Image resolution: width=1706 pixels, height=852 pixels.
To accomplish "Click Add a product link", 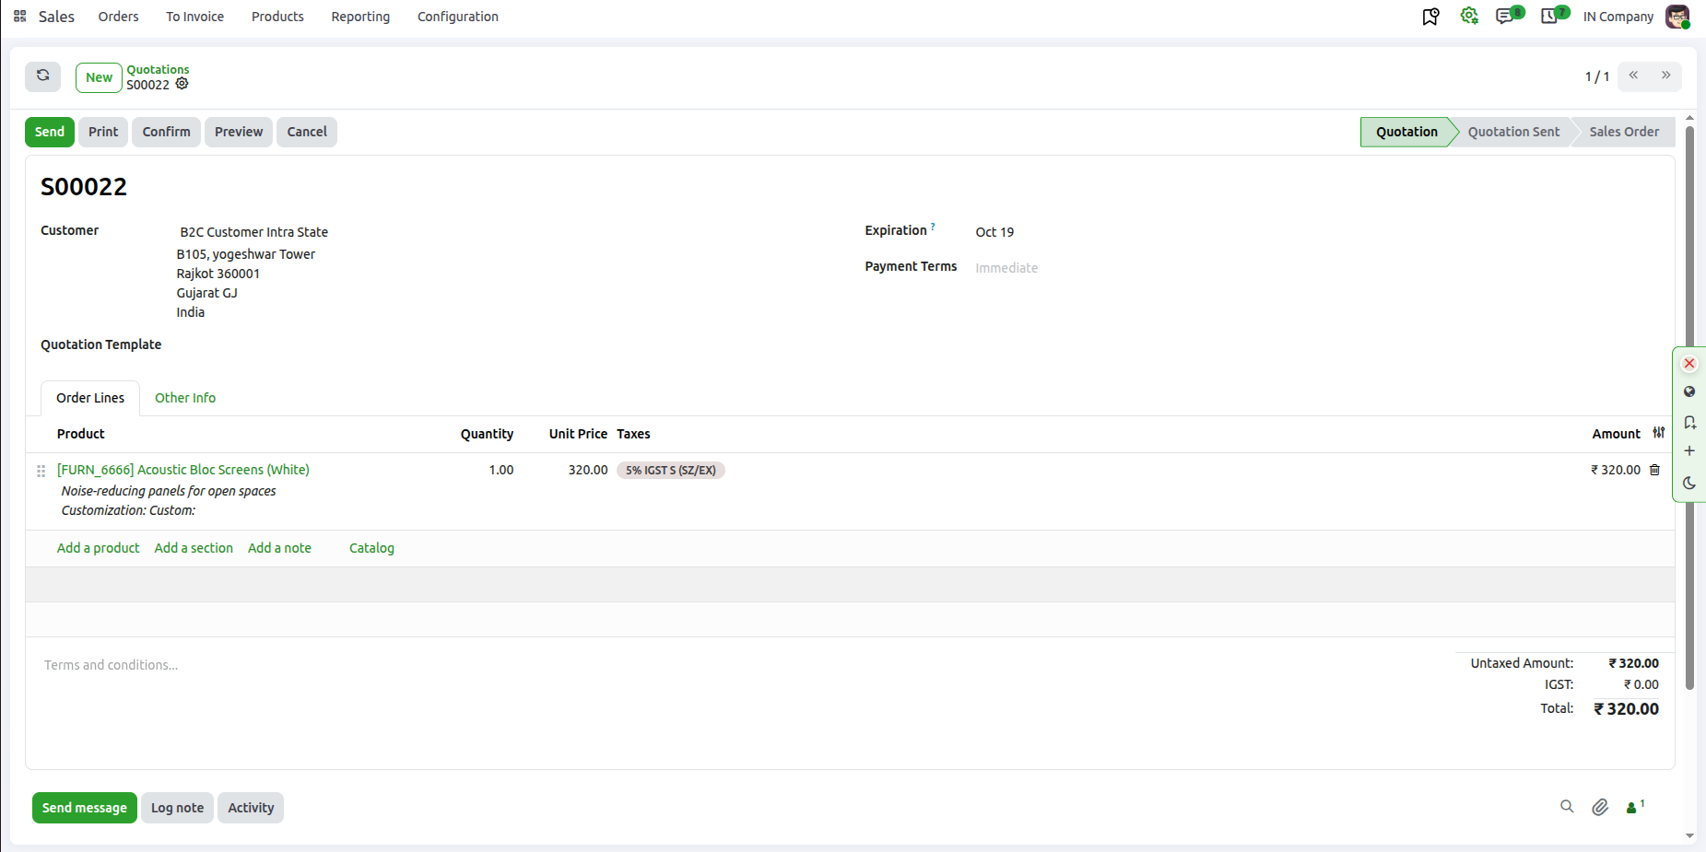I will point(99,548).
